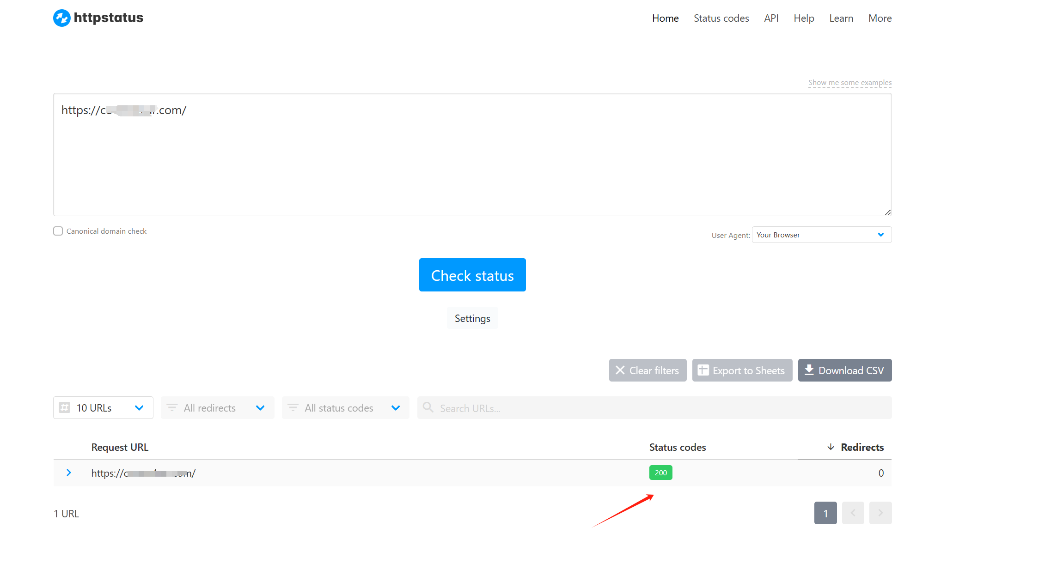The height and width of the screenshot is (576, 1063).
Task: Click the green 200 status badge
Action: click(660, 473)
